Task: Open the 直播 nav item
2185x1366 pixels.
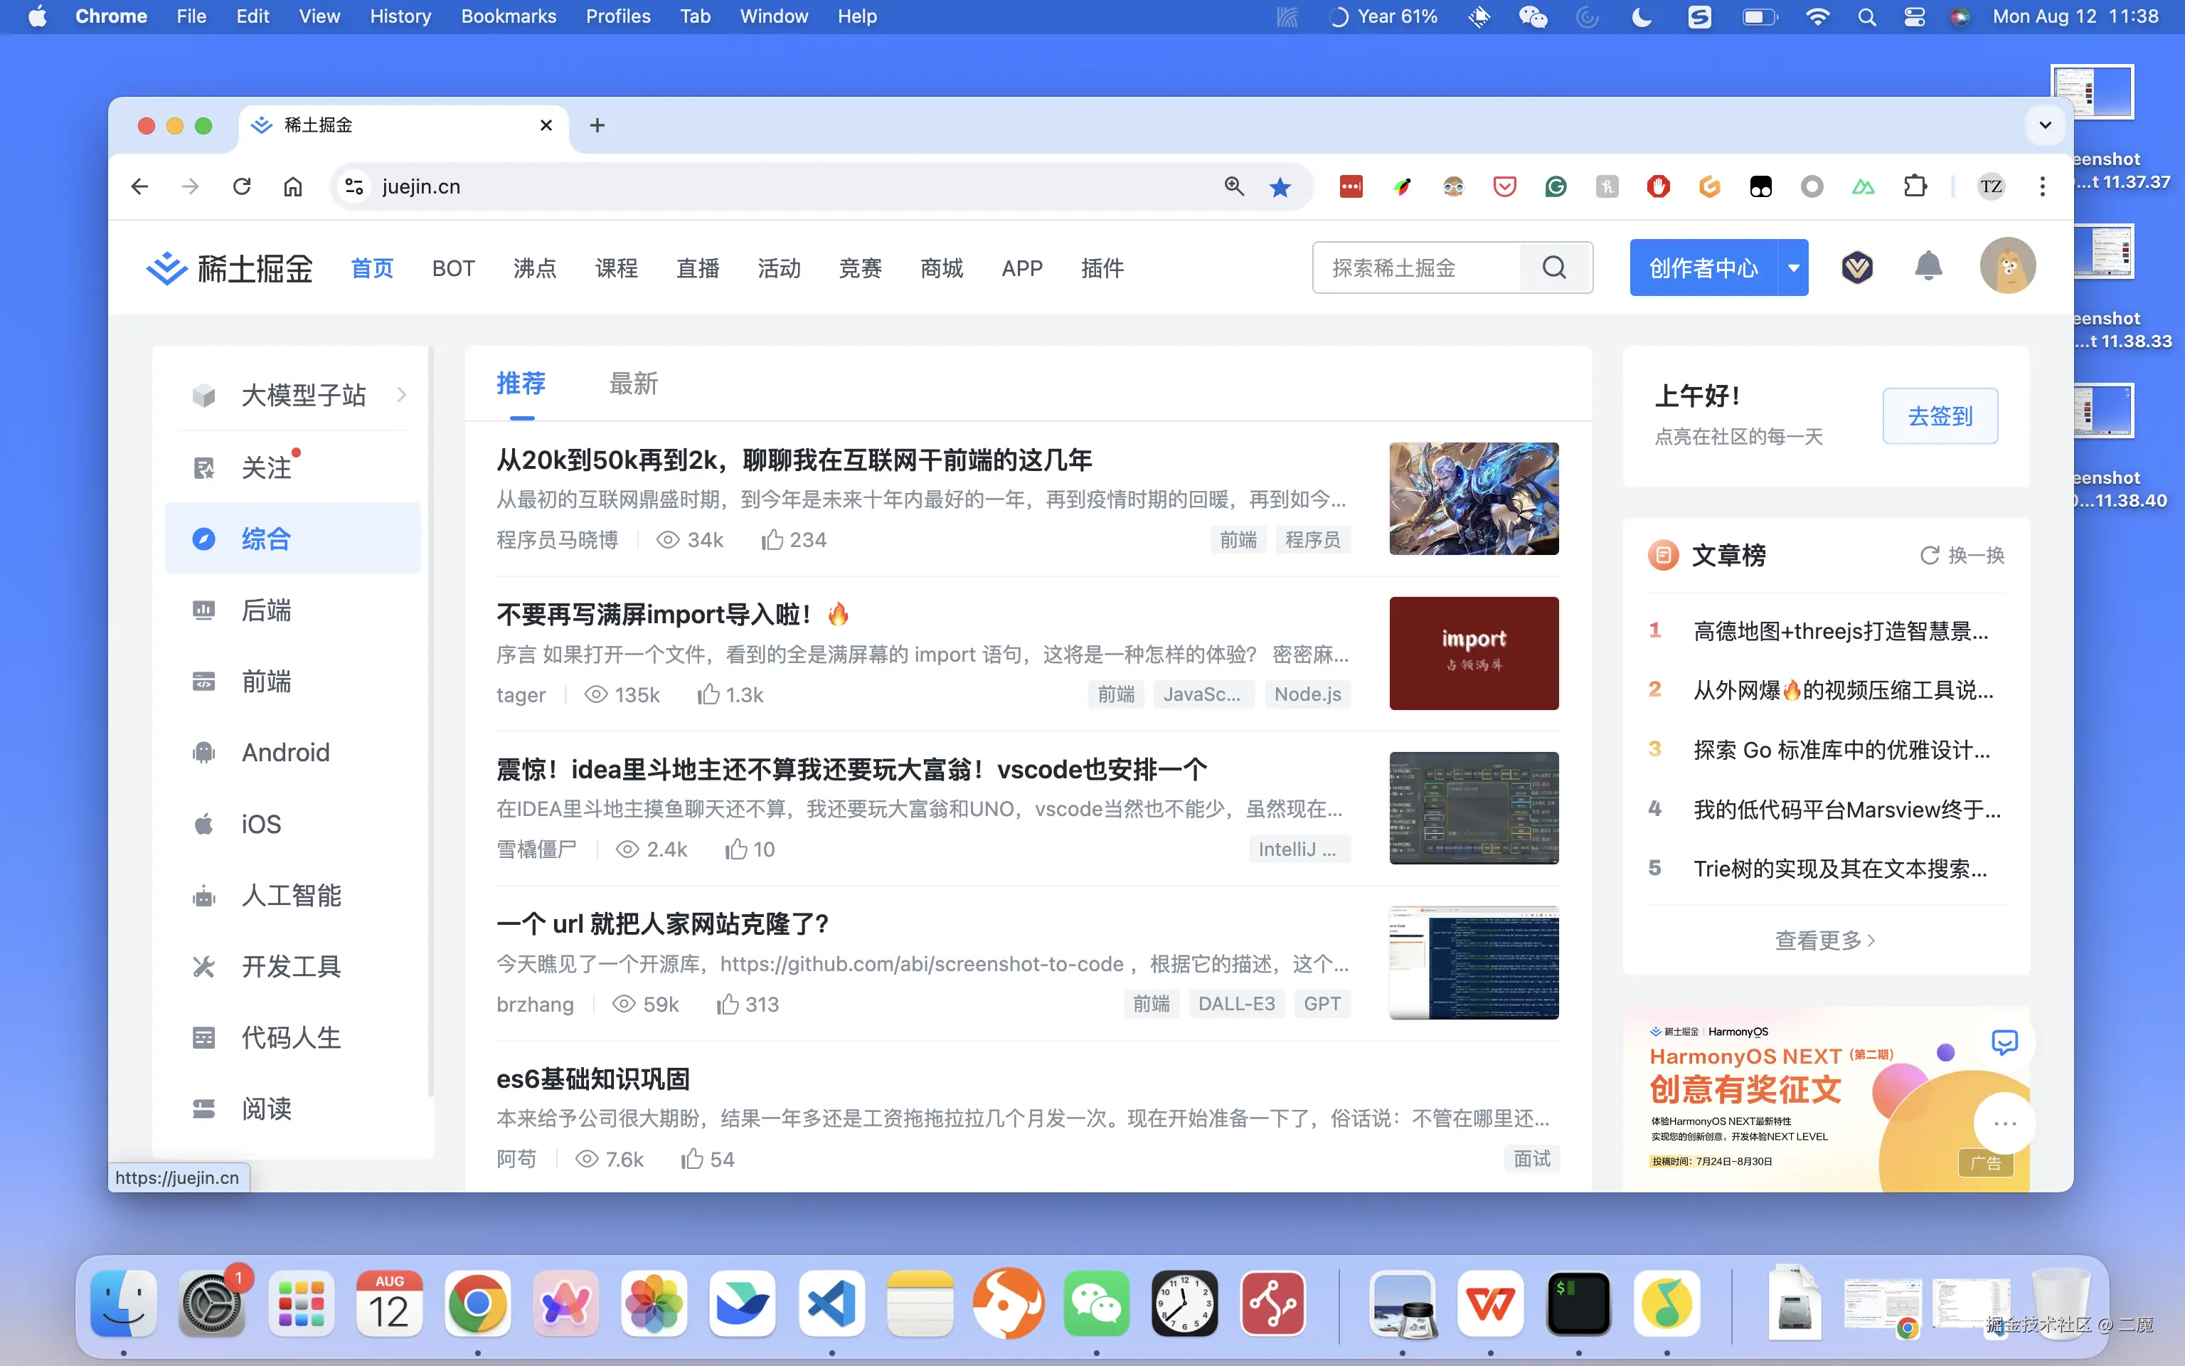Action: pos(697,268)
